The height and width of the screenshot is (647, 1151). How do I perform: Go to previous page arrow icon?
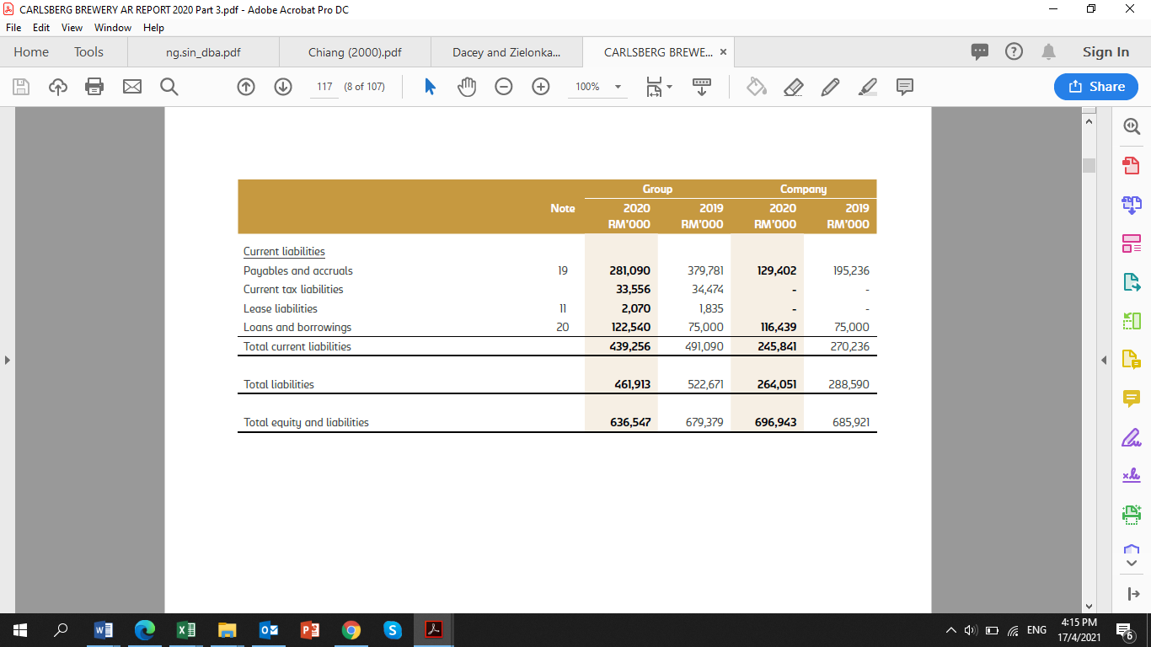pos(246,87)
